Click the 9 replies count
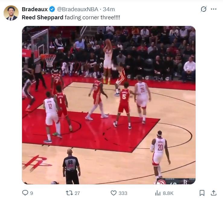The height and width of the screenshot is (200, 223). [x=32, y=193]
